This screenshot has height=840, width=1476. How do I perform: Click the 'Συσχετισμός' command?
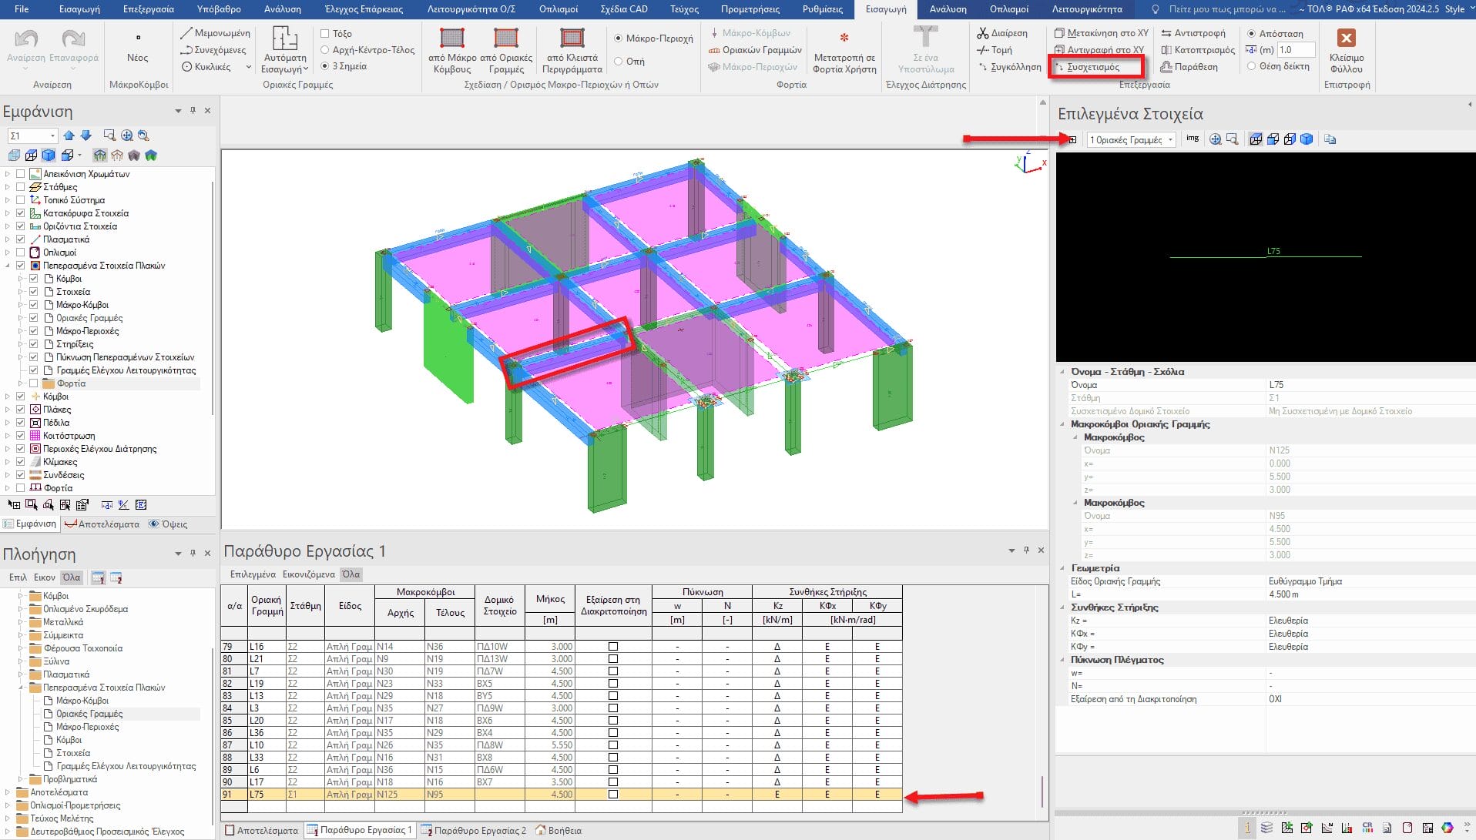pyautogui.click(x=1092, y=67)
